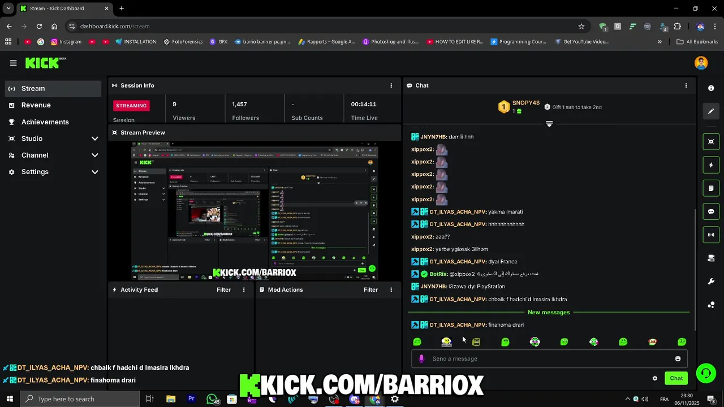Open File Explorer from the taskbar
The image size is (724, 407).
pyautogui.click(x=171, y=399)
